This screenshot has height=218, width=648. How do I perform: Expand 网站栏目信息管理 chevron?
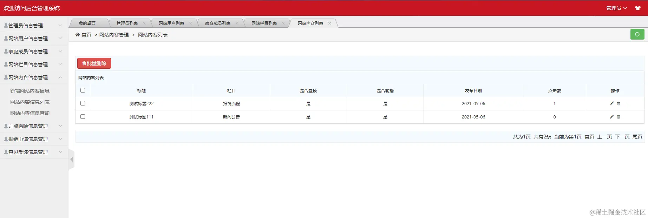pyautogui.click(x=60, y=64)
